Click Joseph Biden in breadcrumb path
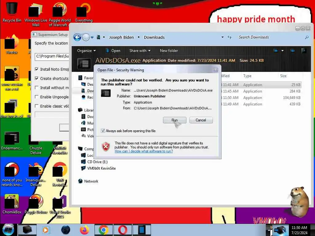Screen dimensions: 315x236 (121, 37)
